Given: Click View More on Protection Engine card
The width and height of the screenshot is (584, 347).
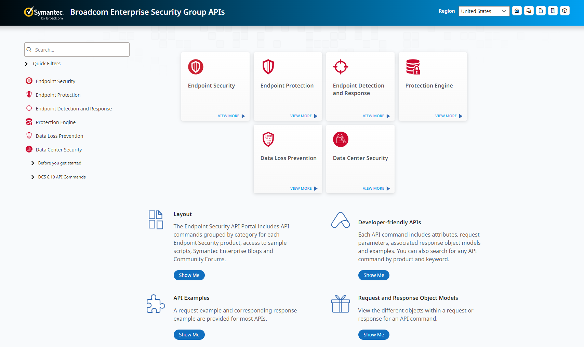Looking at the screenshot, I should point(449,116).
